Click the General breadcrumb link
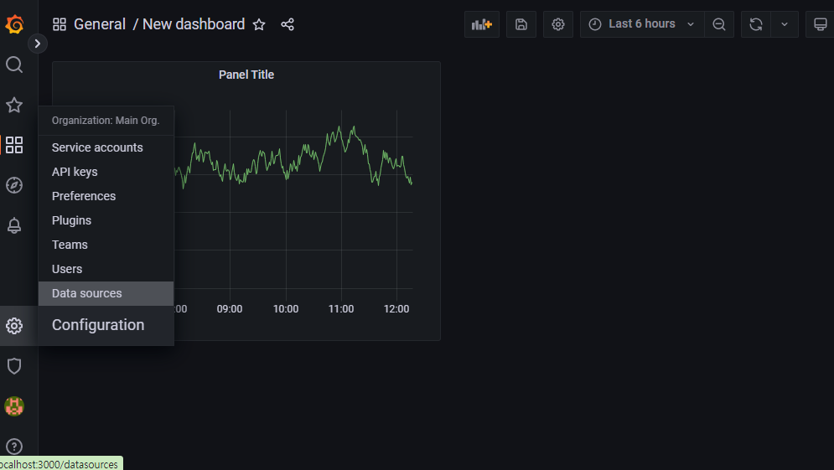834x470 pixels. tap(100, 24)
